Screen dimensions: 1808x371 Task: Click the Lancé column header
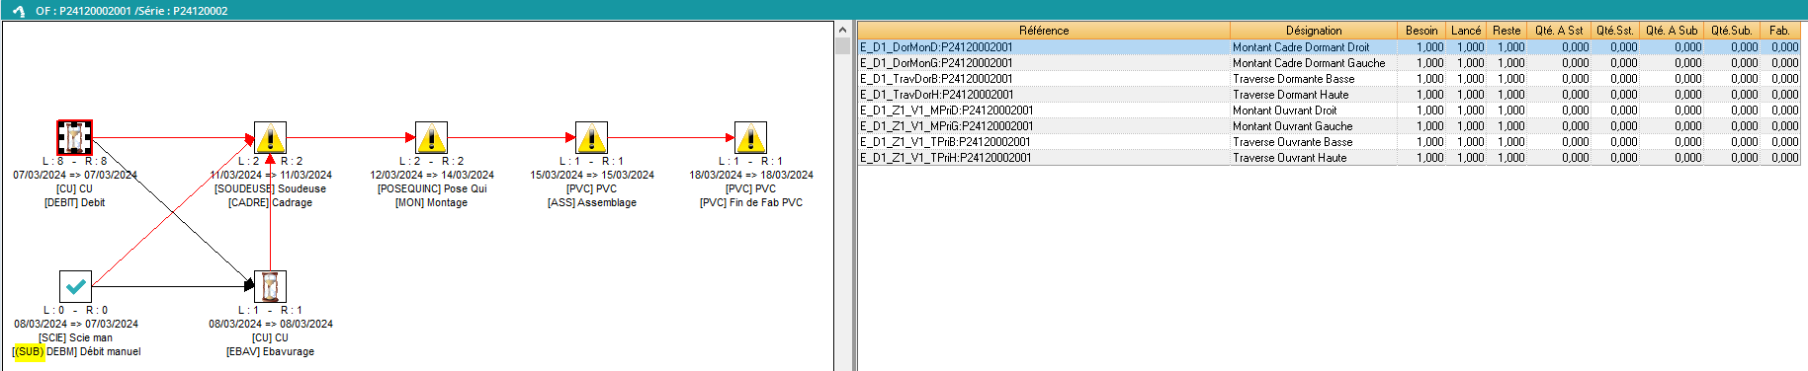pyautogui.click(x=1466, y=31)
